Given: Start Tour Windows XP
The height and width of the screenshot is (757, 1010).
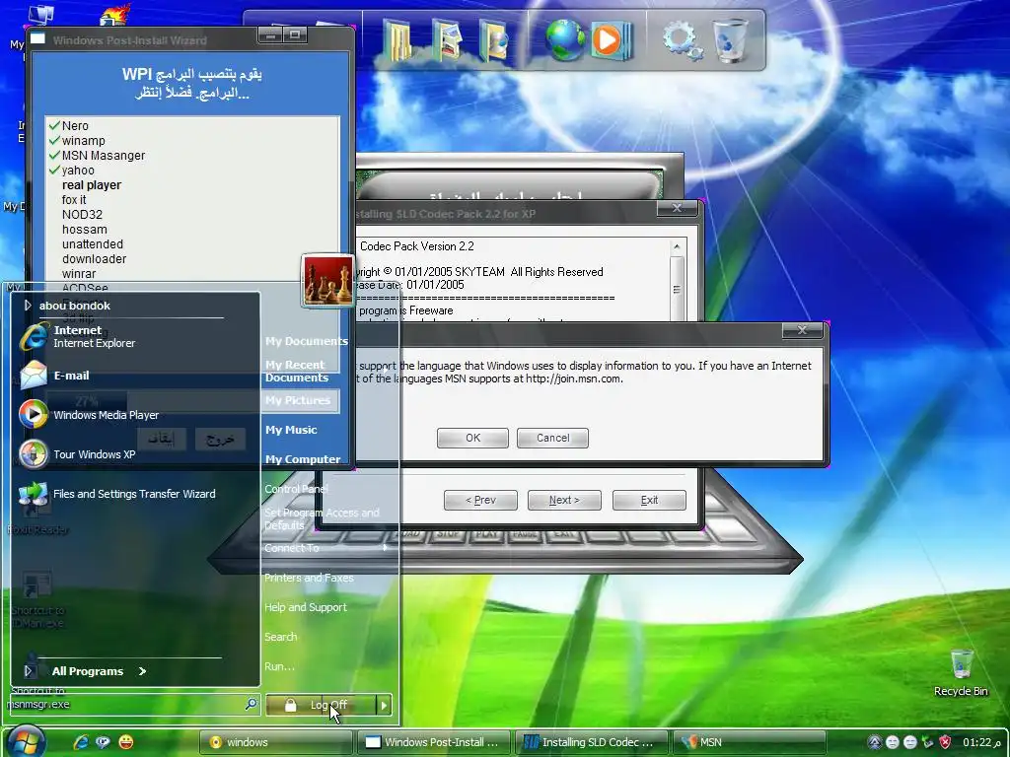Looking at the screenshot, I should pos(77,453).
